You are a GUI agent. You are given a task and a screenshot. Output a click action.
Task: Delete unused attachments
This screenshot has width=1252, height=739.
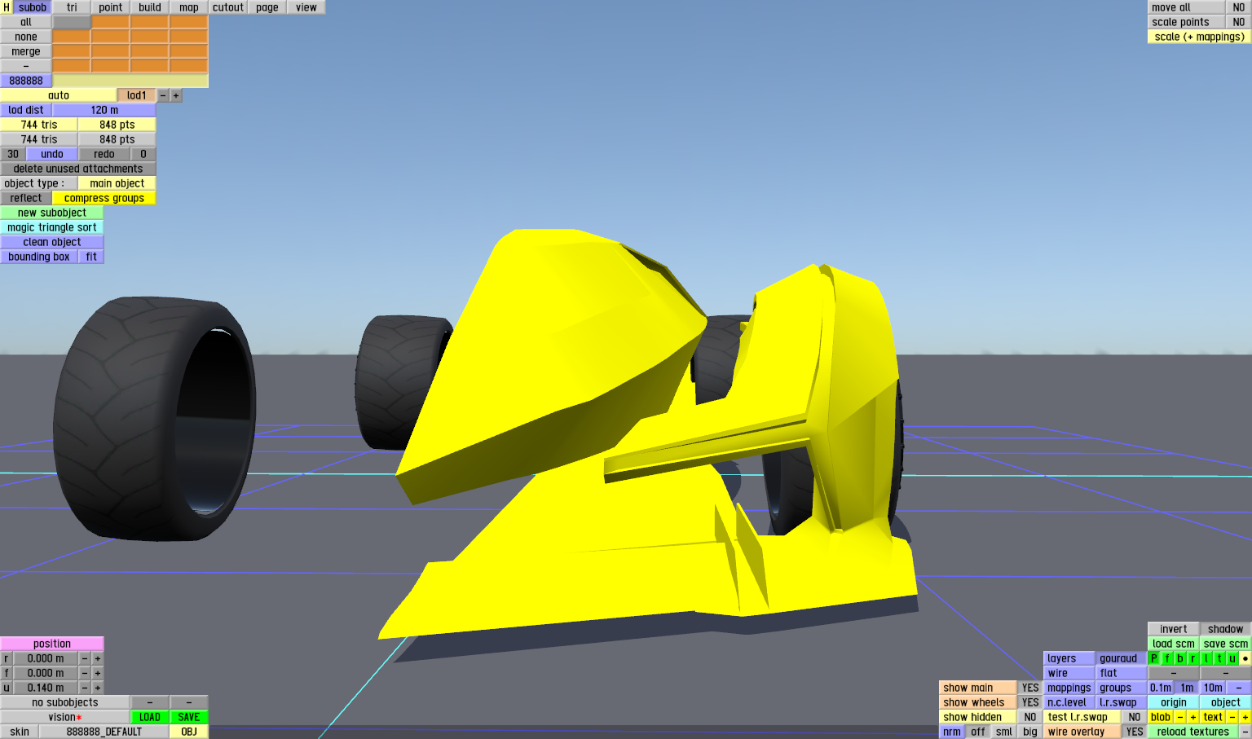pos(78,169)
